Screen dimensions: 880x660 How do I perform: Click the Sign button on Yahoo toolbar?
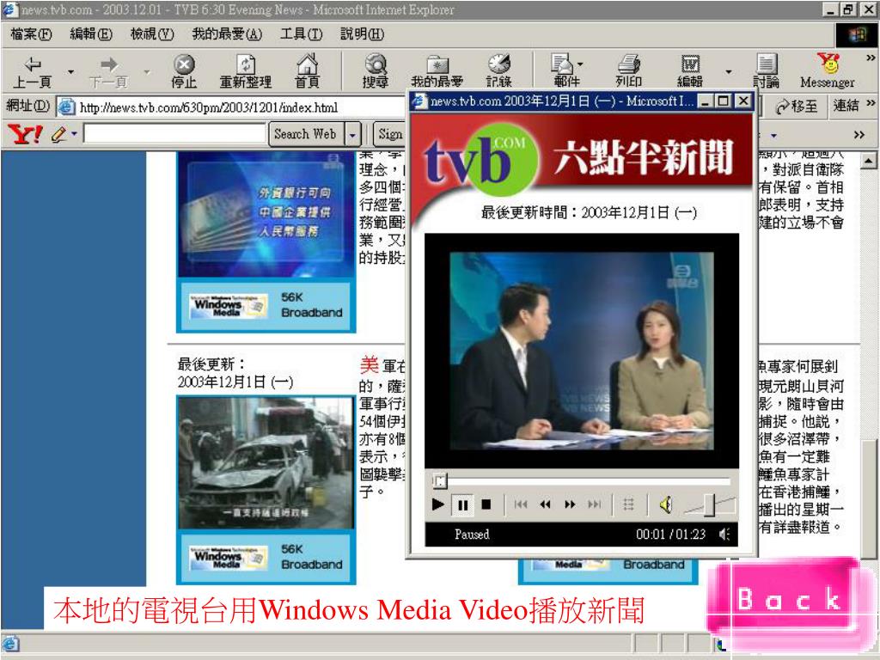pos(391,135)
